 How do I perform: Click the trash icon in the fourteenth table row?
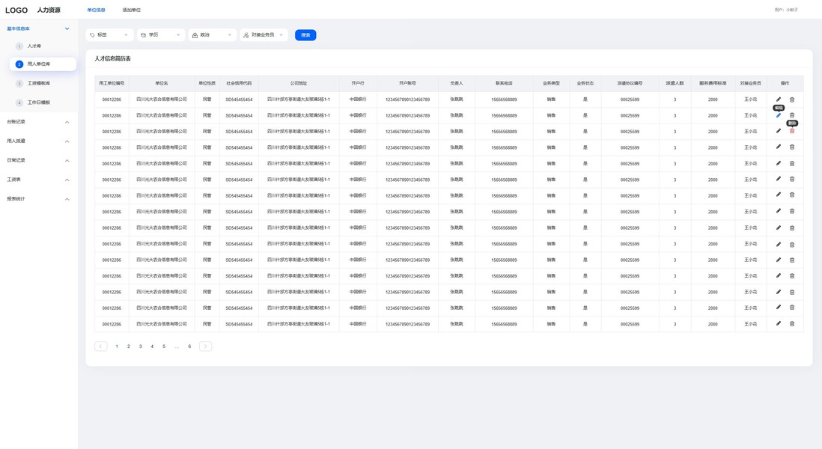[792, 308]
